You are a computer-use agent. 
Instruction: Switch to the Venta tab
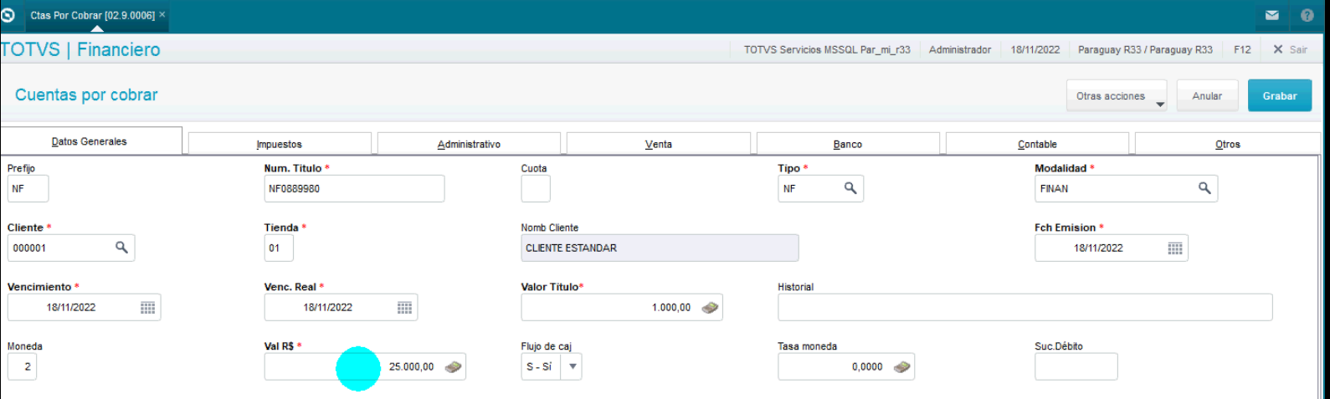click(658, 144)
